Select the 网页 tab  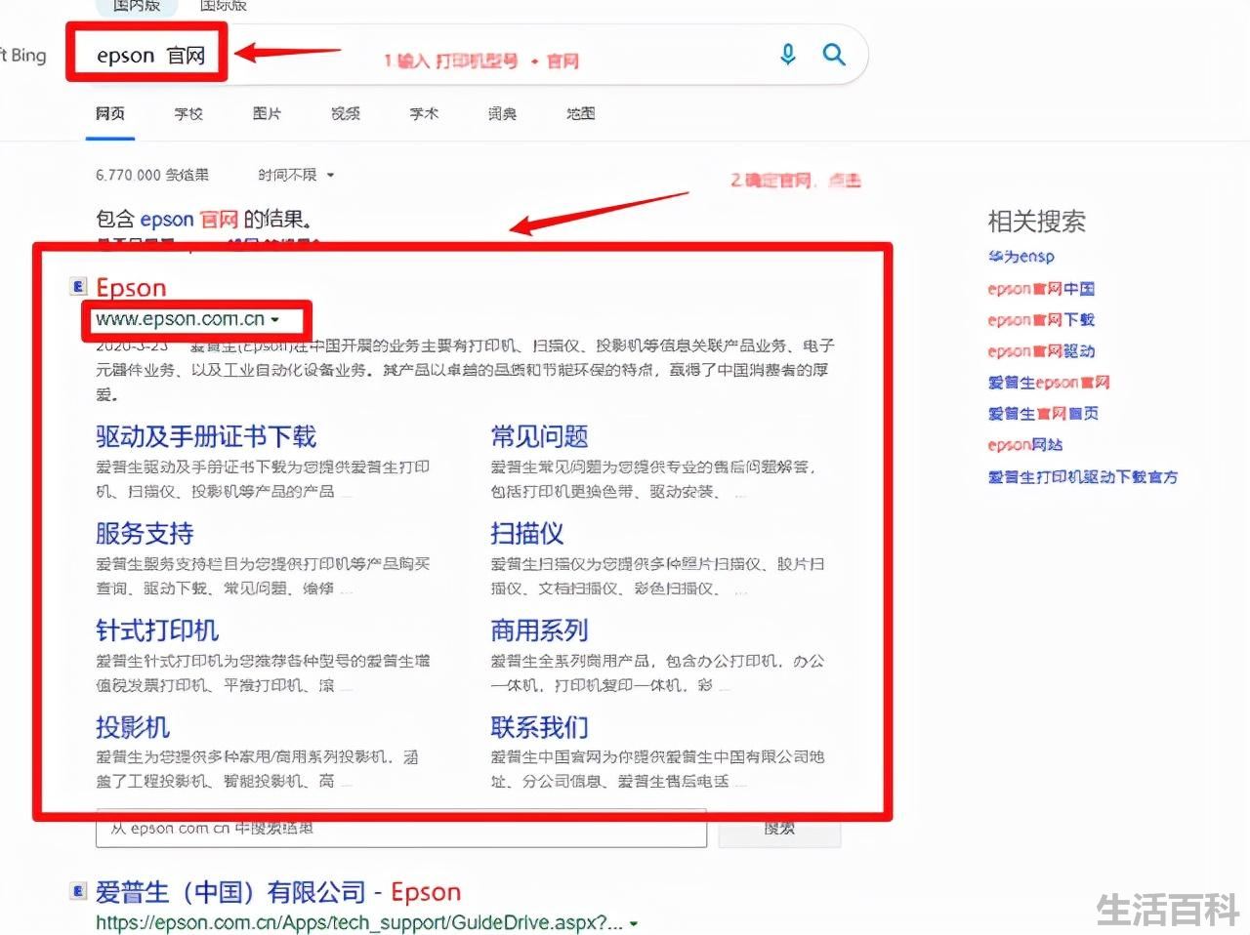tap(110, 113)
